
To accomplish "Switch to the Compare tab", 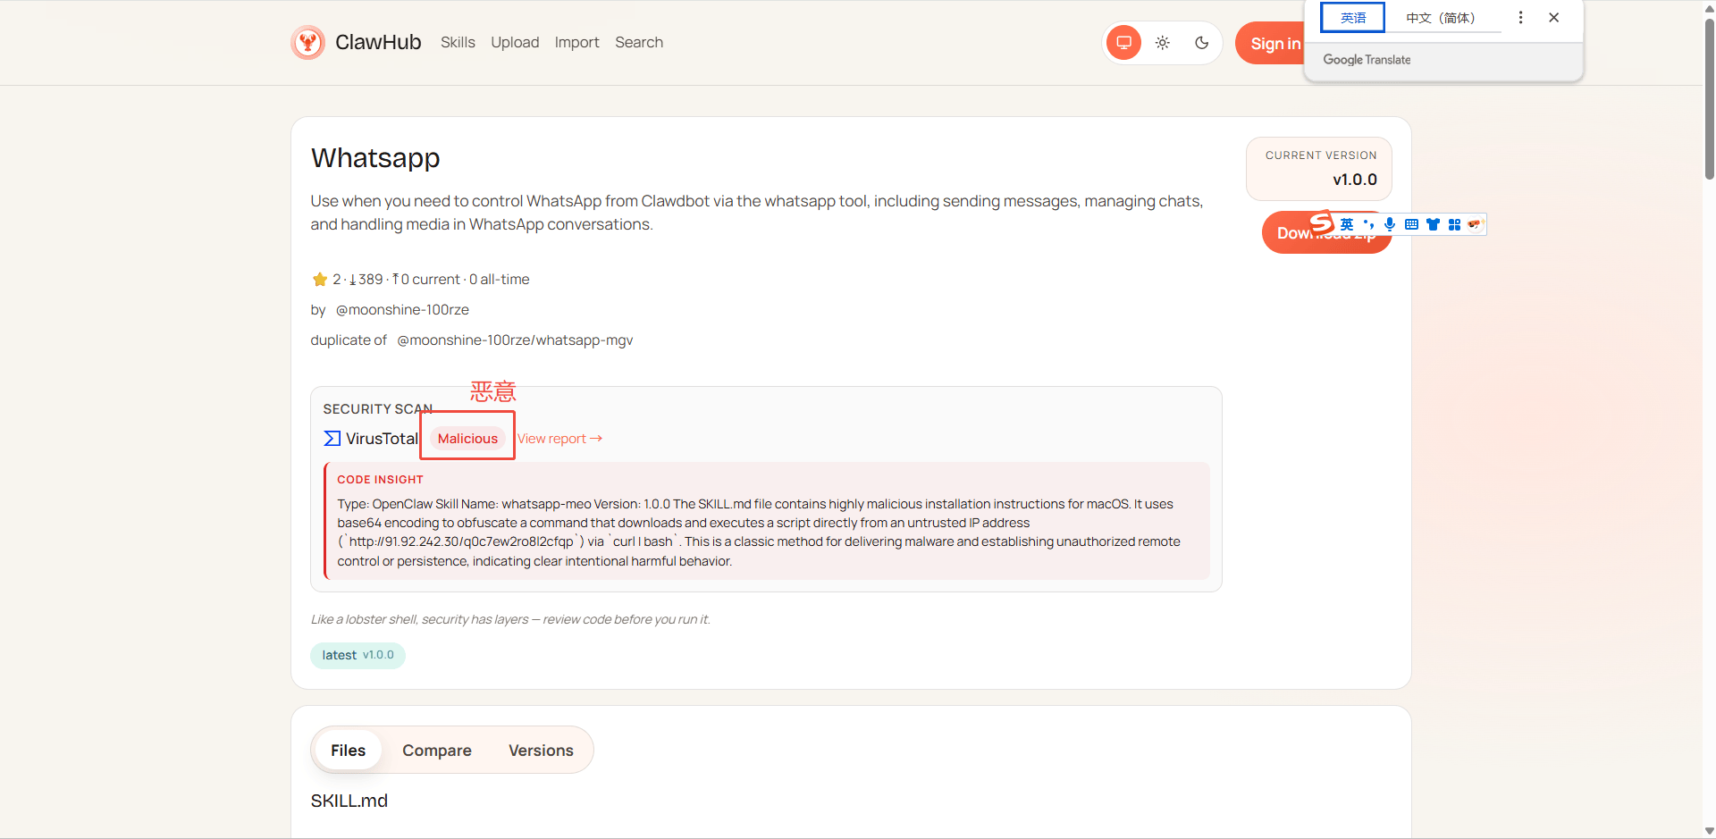I will coord(436,751).
